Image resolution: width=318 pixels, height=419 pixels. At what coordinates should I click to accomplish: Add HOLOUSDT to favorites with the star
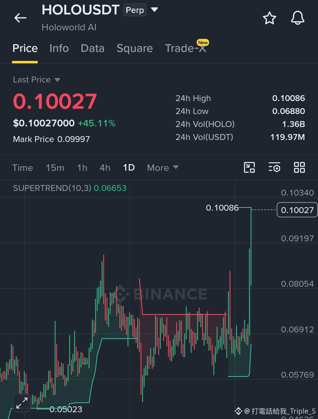(x=269, y=18)
